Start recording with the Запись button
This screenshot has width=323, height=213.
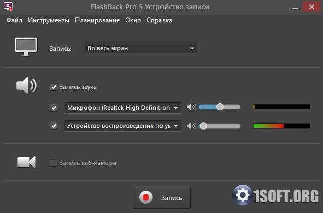click(x=161, y=198)
